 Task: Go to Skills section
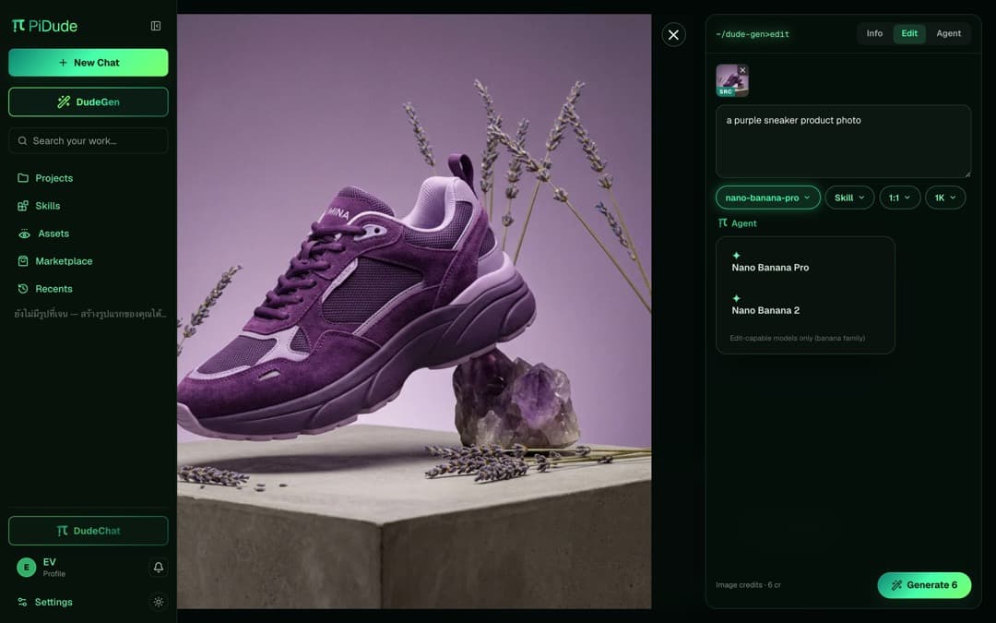pos(48,206)
